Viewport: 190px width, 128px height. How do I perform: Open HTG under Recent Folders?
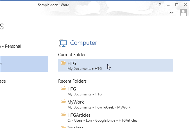click(85, 91)
